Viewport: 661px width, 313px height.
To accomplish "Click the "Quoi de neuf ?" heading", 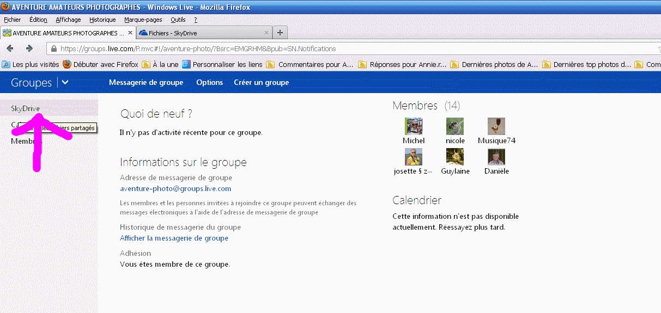I will 156,114.
